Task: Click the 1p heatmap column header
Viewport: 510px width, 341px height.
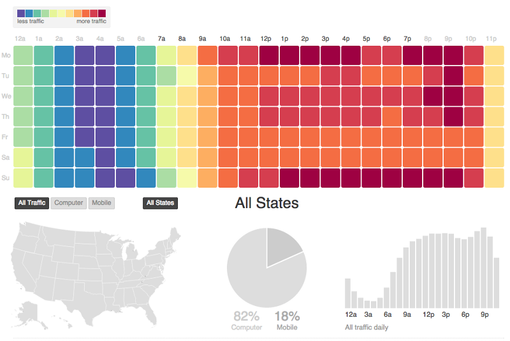Action: (x=284, y=39)
